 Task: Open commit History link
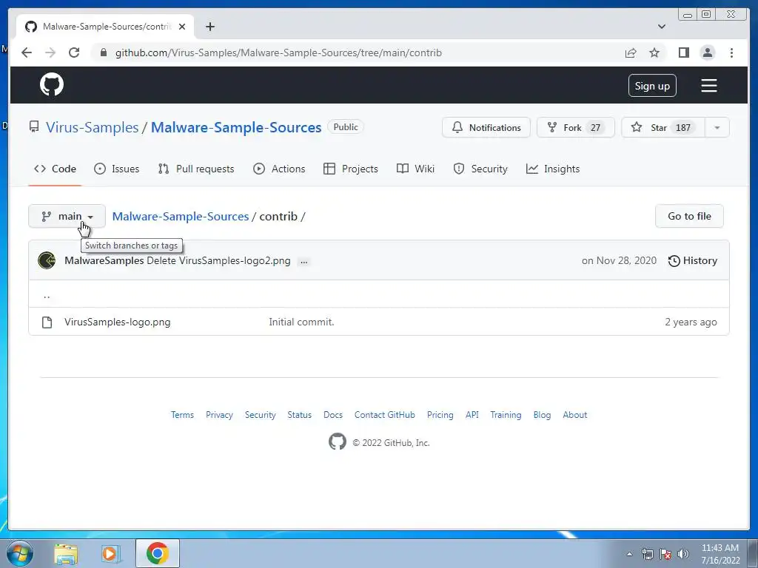click(693, 261)
